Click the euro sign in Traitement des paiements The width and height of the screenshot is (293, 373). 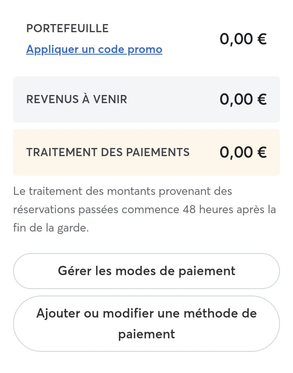click(262, 152)
